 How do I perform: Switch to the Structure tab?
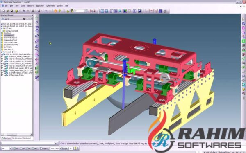(6, 138)
